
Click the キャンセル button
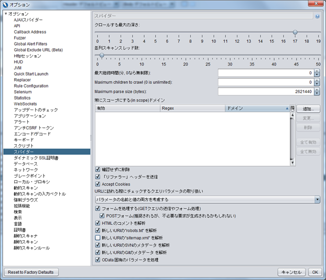pyautogui.click(x=291, y=272)
